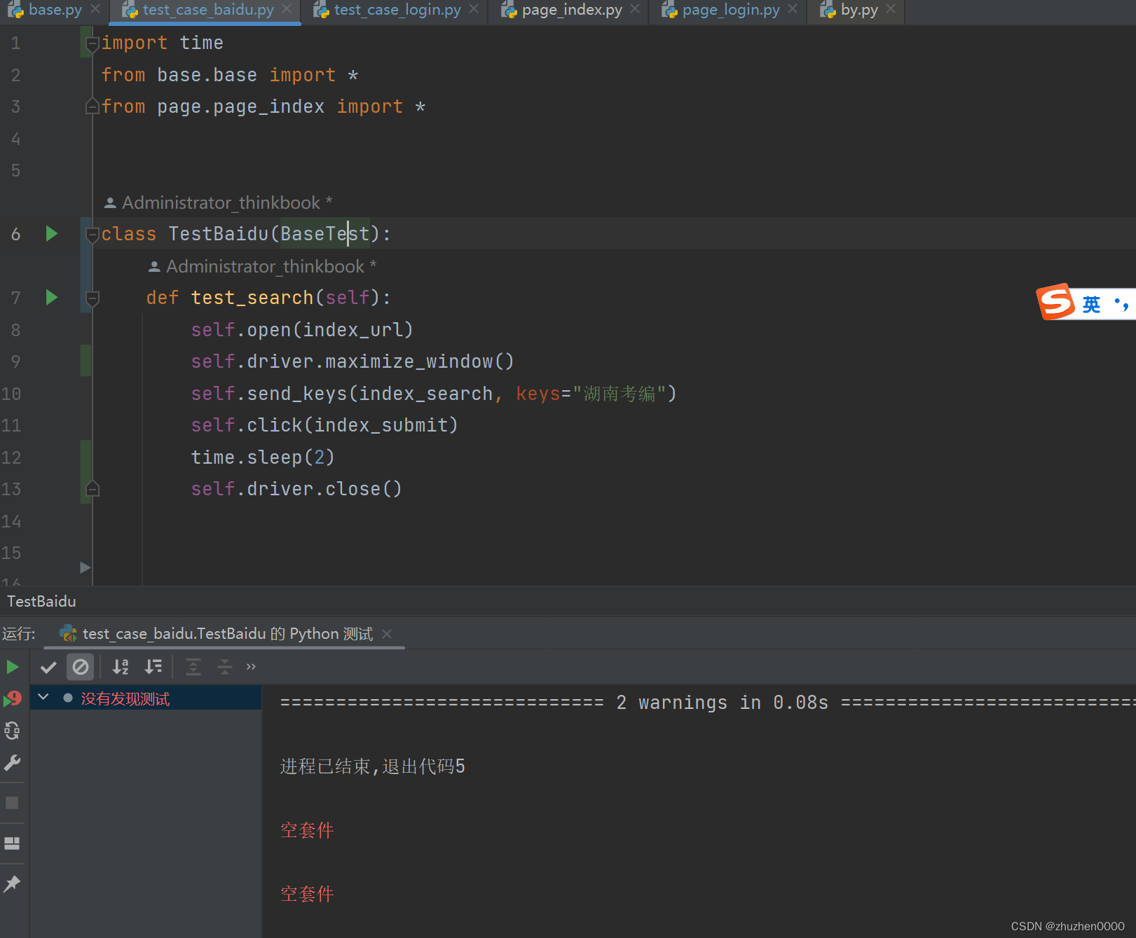The width and height of the screenshot is (1136, 938).
Task: Pin the test run tab
Action: tap(13, 883)
